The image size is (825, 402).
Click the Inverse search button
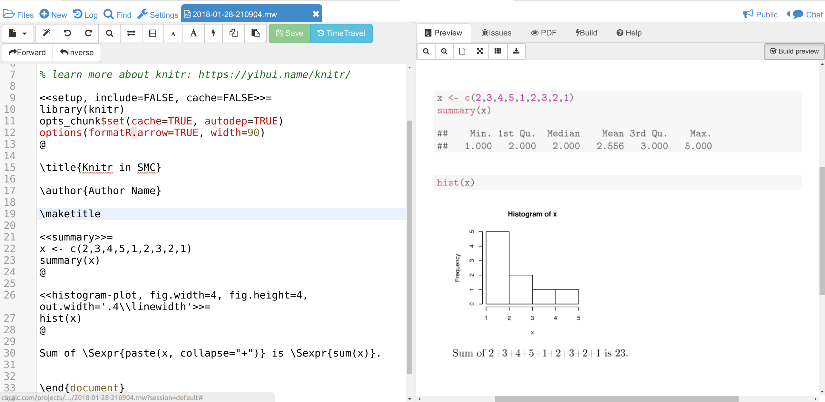(x=77, y=53)
